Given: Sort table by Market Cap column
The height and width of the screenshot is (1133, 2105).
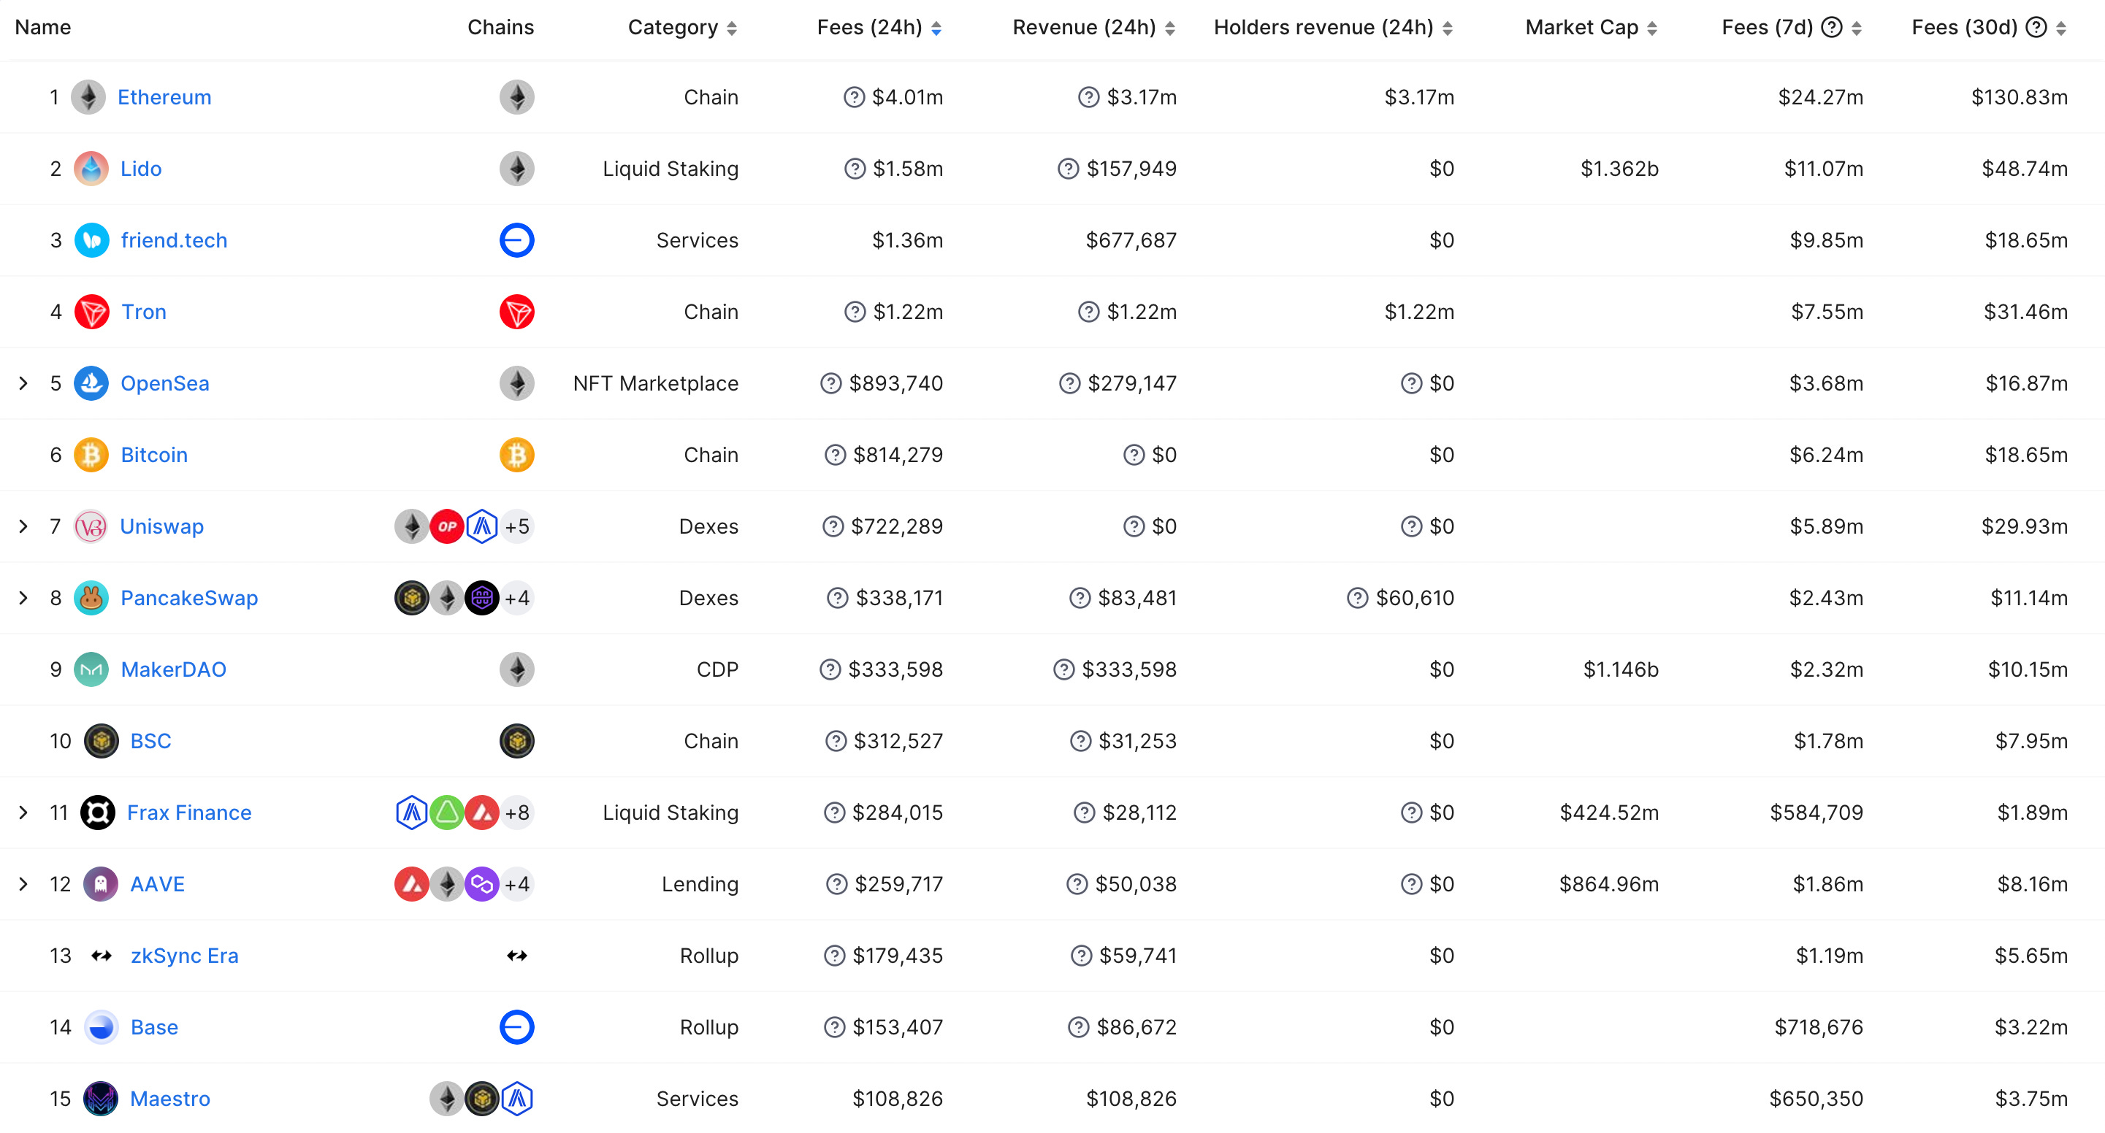Looking at the screenshot, I should pyautogui.click(x=1592, y=28).
